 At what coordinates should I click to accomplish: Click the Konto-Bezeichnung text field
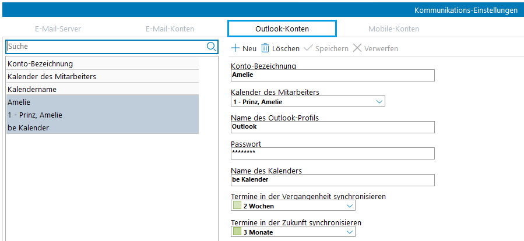point(332,75)
